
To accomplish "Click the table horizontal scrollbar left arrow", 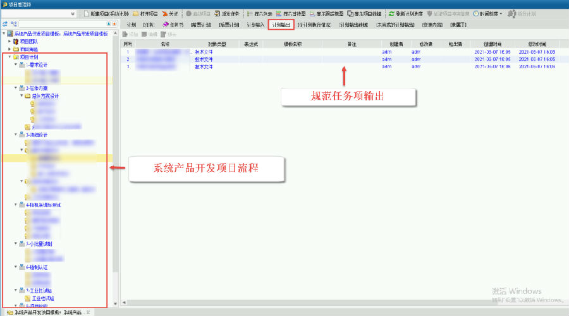I will [x=124, y=303].
